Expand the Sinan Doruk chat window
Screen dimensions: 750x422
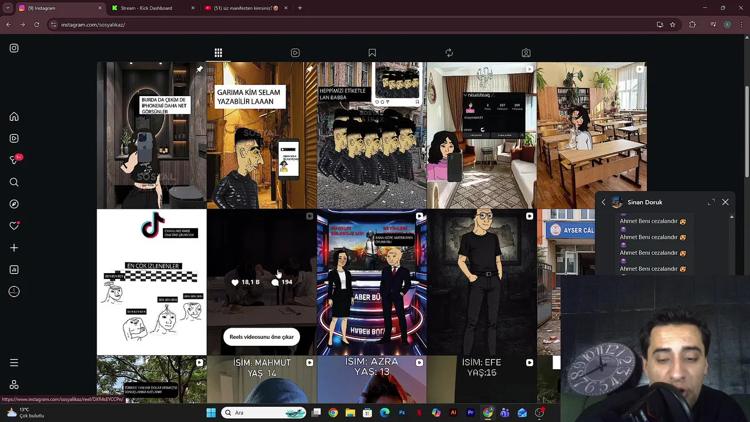711,202
